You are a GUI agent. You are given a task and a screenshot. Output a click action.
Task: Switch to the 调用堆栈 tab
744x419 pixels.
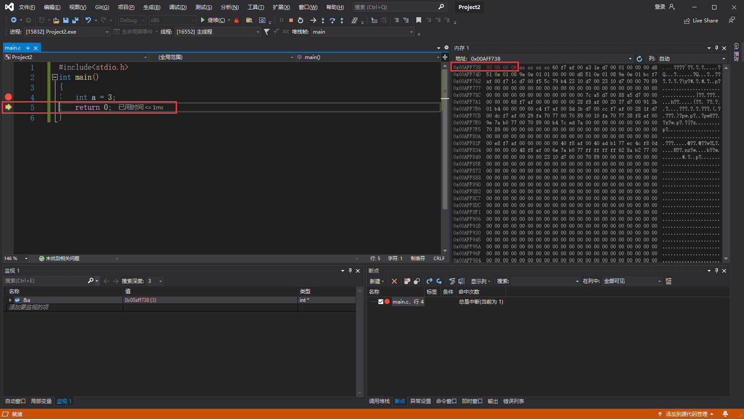tap(379, 401)
